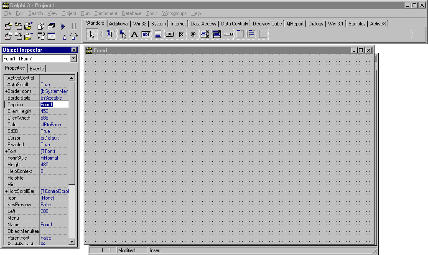Switch to the Data Access palette tab
This screenshot has width=428, height=255.
204,24
